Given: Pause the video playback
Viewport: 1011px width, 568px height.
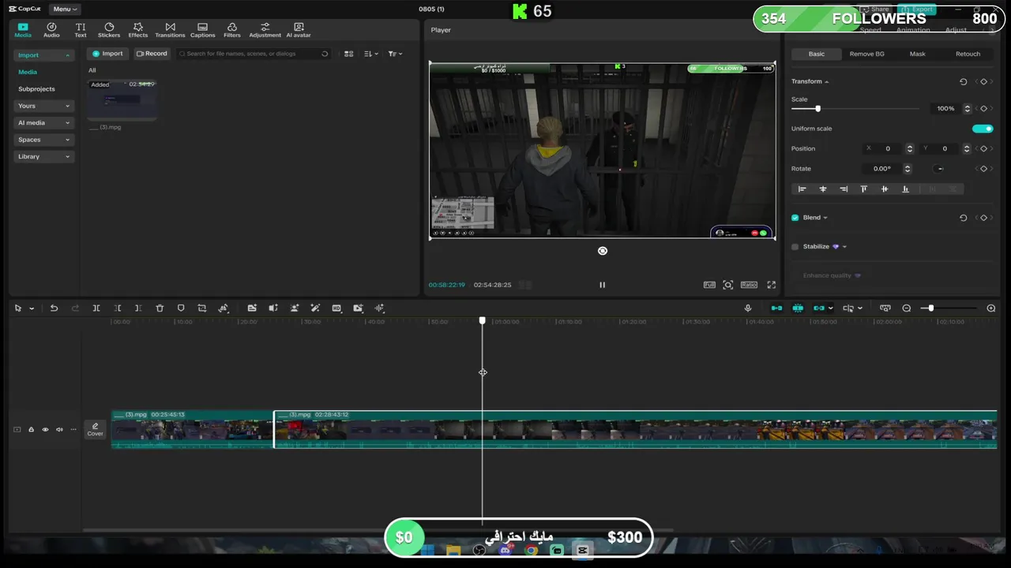Looking at the screenshot, I should coord(602,285).
